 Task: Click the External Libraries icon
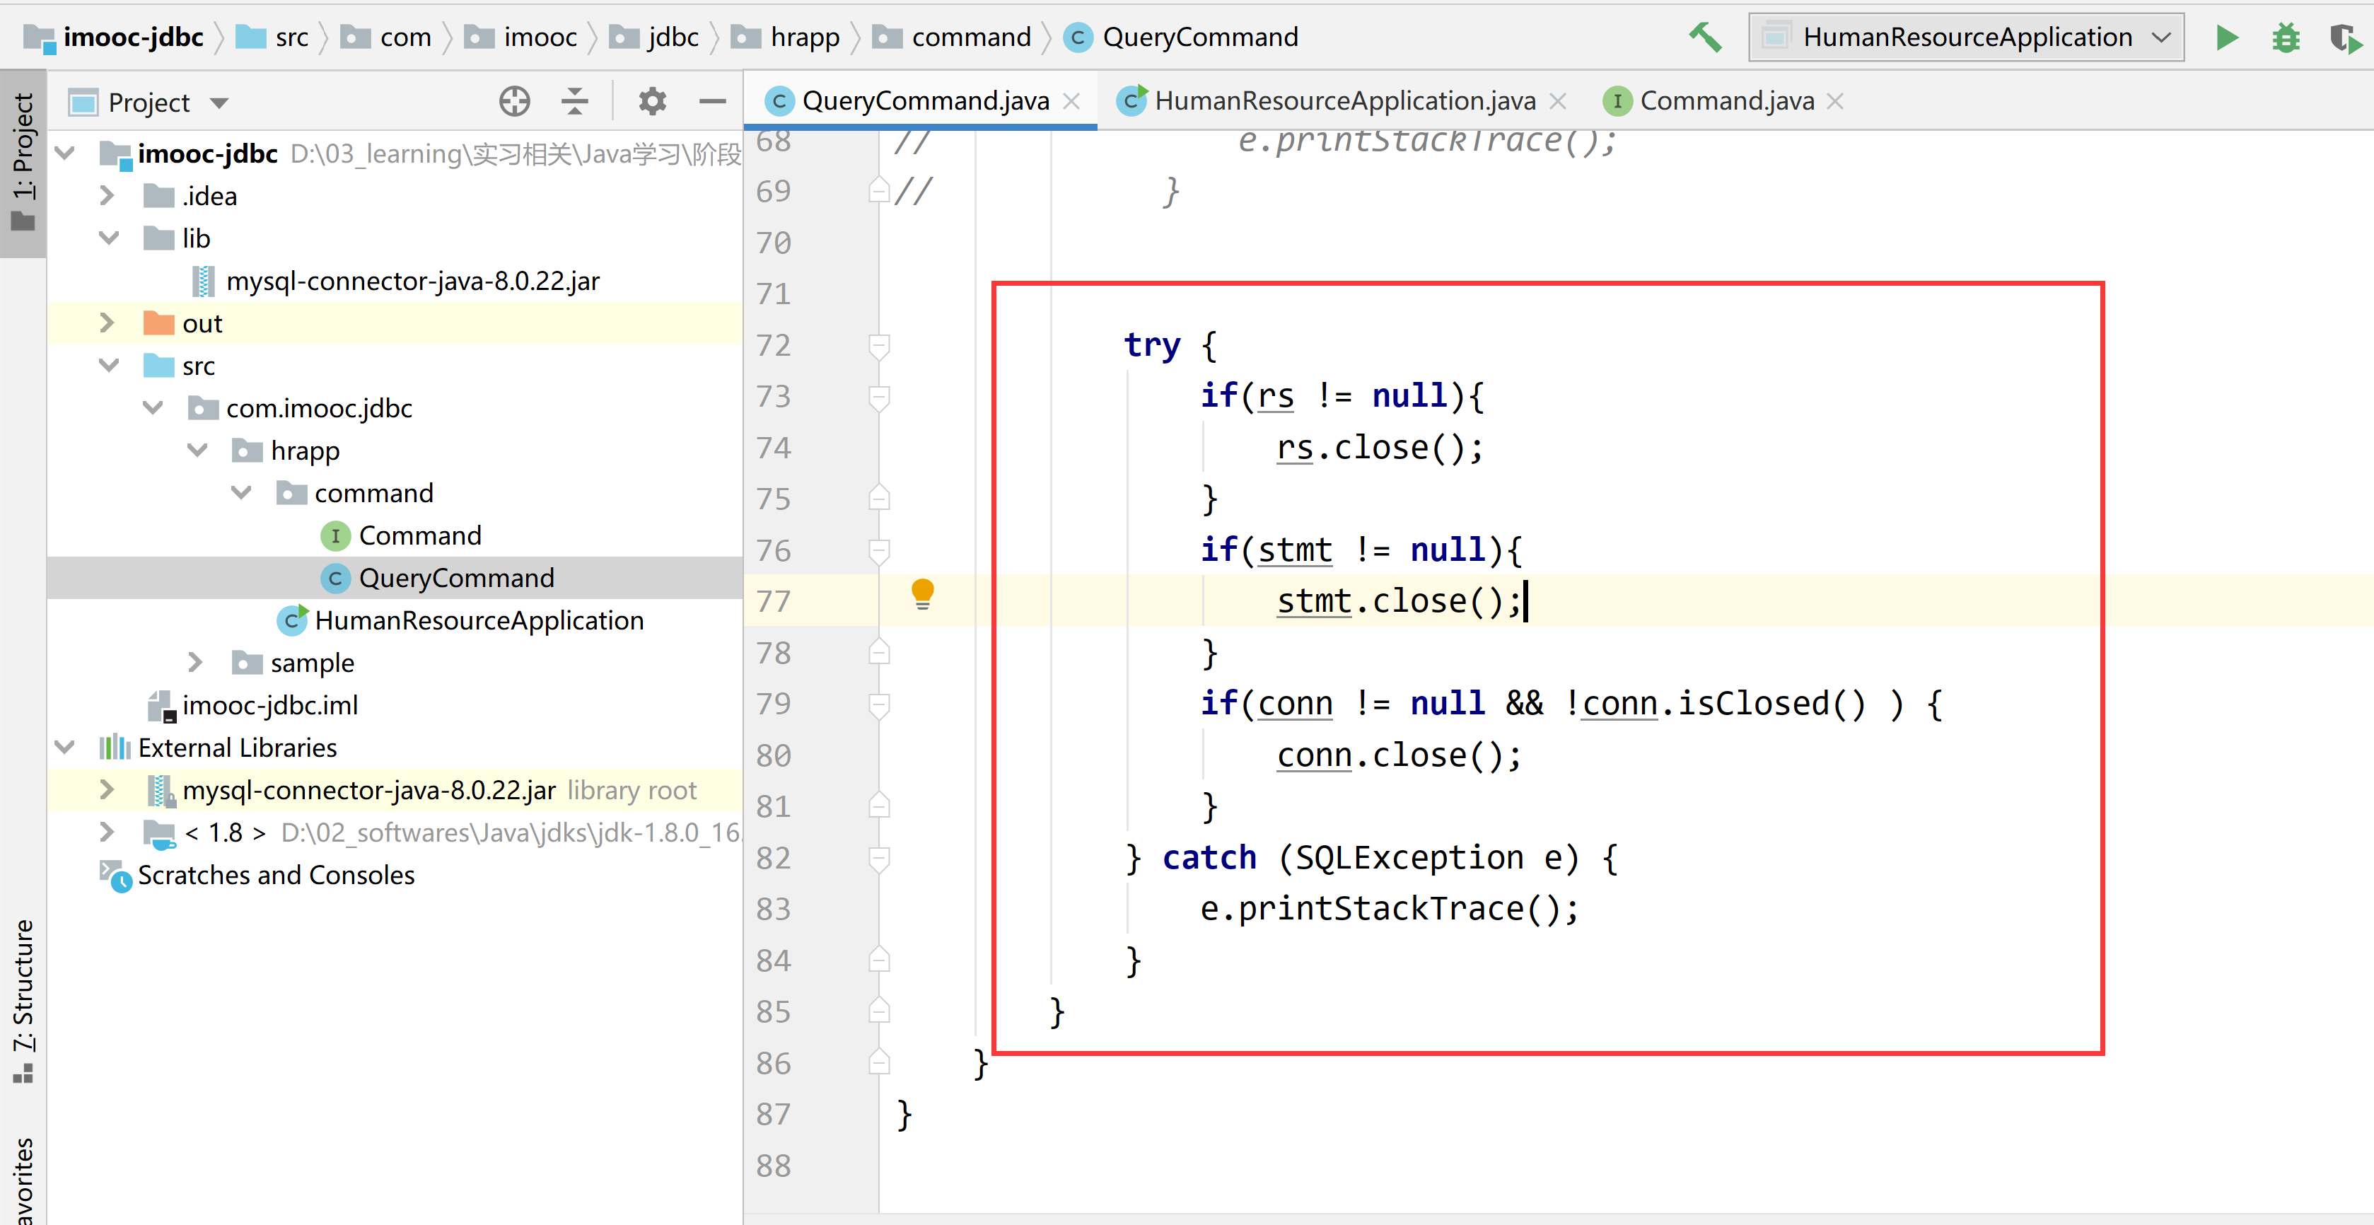[x=115, y=747]
